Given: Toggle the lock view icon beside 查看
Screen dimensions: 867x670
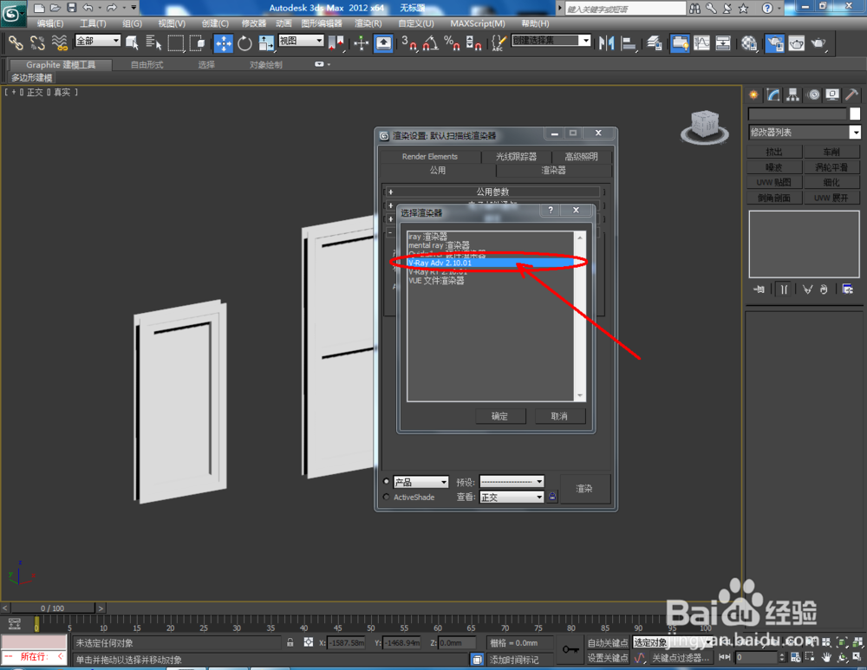Looking at the screenshot, I should [x=551, y=497].
